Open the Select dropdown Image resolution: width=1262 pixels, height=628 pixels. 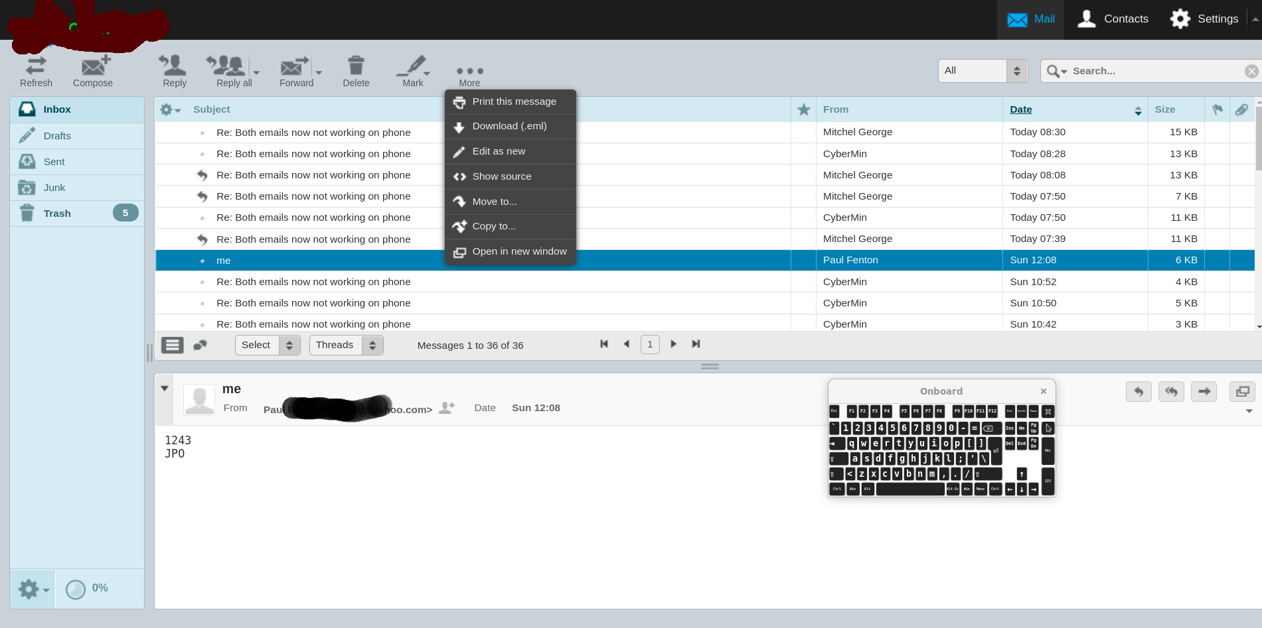click(x=268, y=345)
